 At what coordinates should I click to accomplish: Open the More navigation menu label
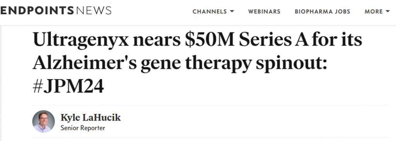pos(374,12)
